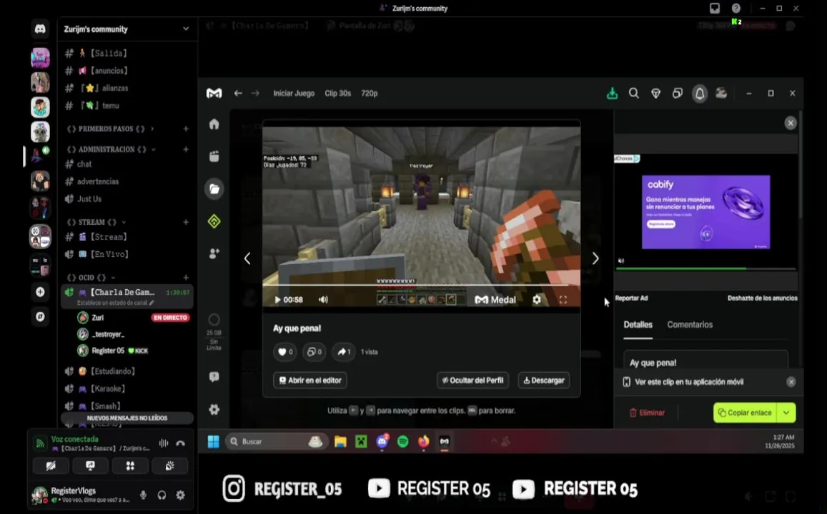Open Spotify from taskbar
827x514 pixels.
pyautogui.click(x=403, y=441)
